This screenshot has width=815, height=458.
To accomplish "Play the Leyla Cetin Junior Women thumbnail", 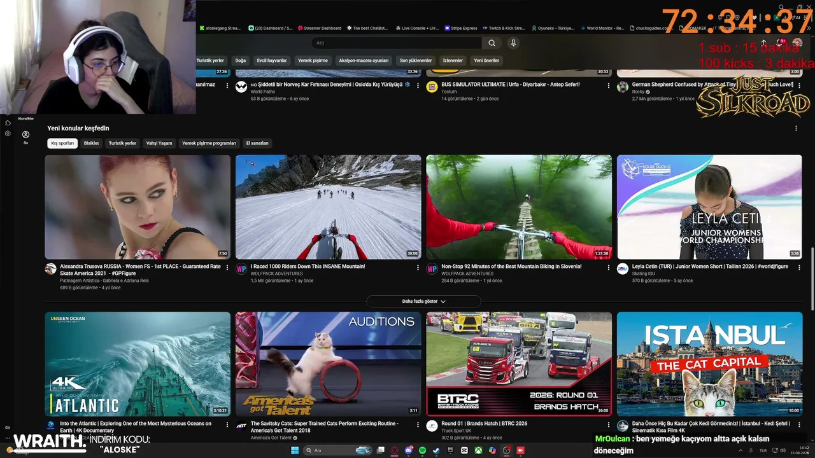I will tap(709, 207).
